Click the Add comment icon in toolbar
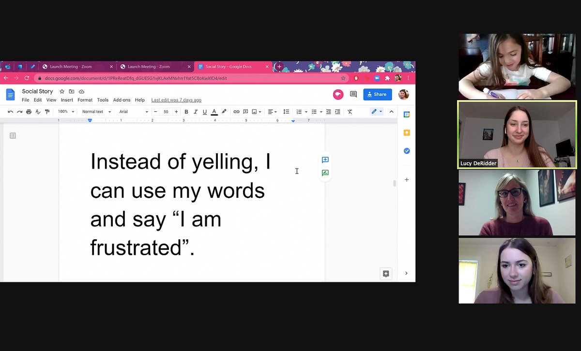The image size is (581, 351). tap(245, 112)
